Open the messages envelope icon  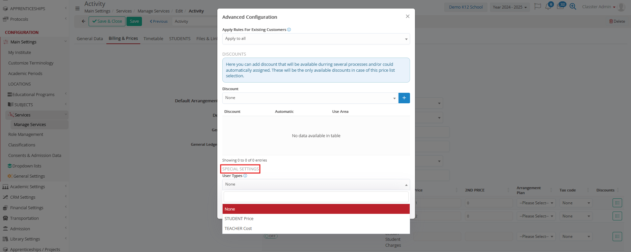(x=560, y=7)
